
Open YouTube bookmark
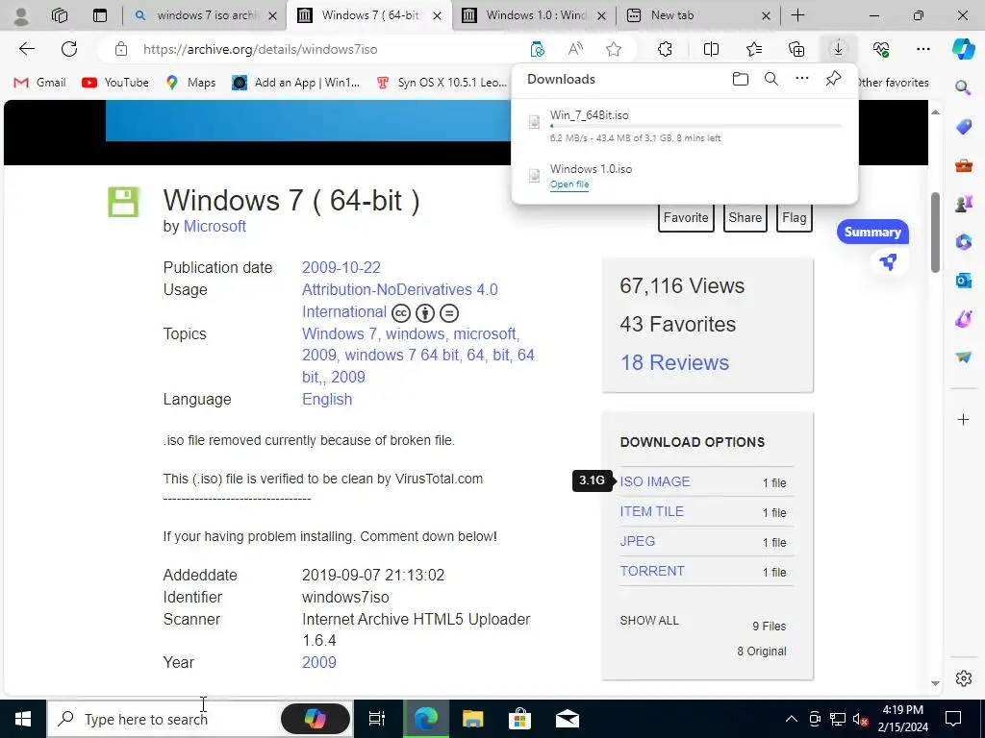pyautogui.click(x=115, y=83)
